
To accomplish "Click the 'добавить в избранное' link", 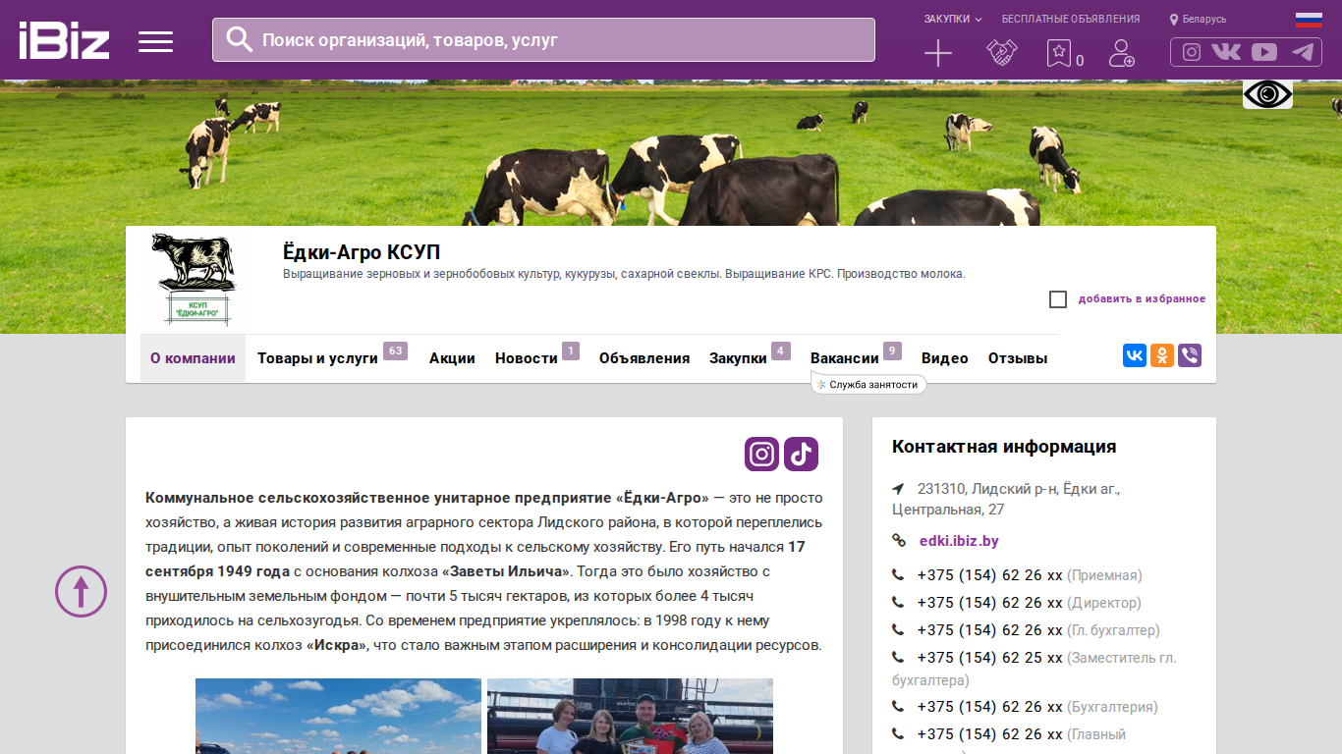I will pyautogui.click(x=1142, y=299).
